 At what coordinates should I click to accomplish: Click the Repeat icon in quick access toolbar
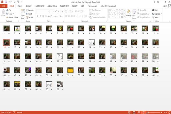tap(15, 2)
